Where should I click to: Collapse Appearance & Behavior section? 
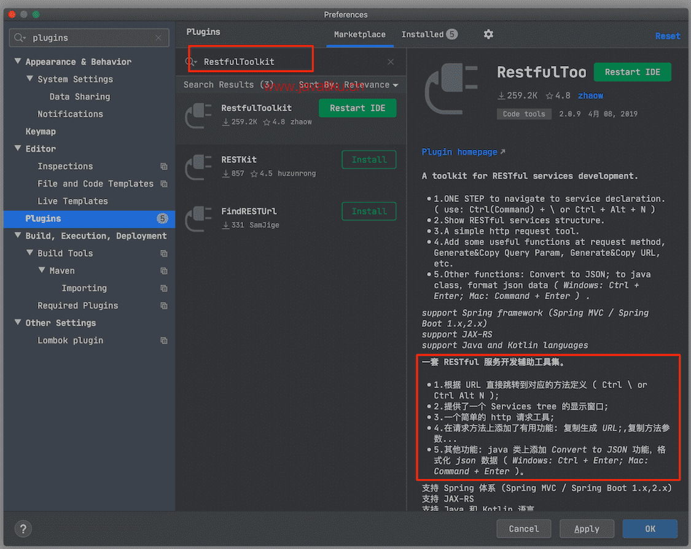pyautogui.click(x=18, y=61)
